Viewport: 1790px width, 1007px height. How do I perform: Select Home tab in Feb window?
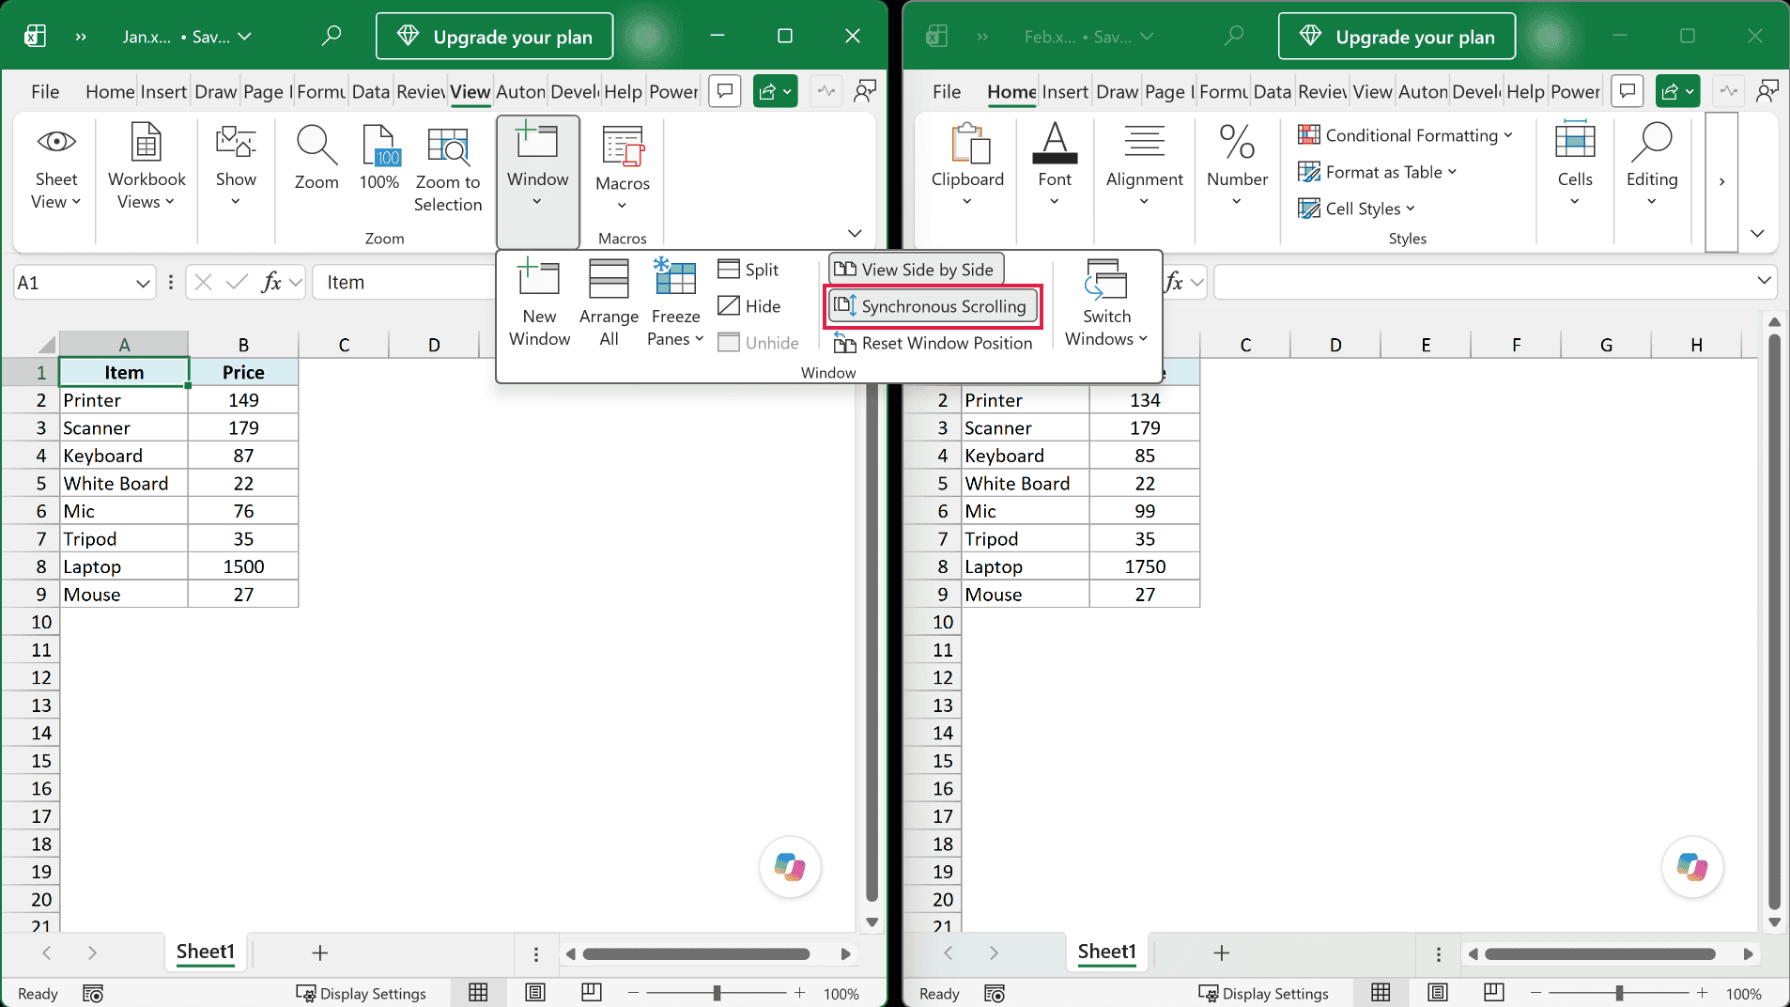coord(1011,91)
